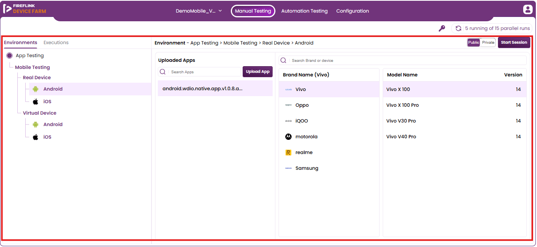Screen dimensions: 537x247
Task: Click the 5 running of 15 parallel runs text
Action: click(497, 28)
